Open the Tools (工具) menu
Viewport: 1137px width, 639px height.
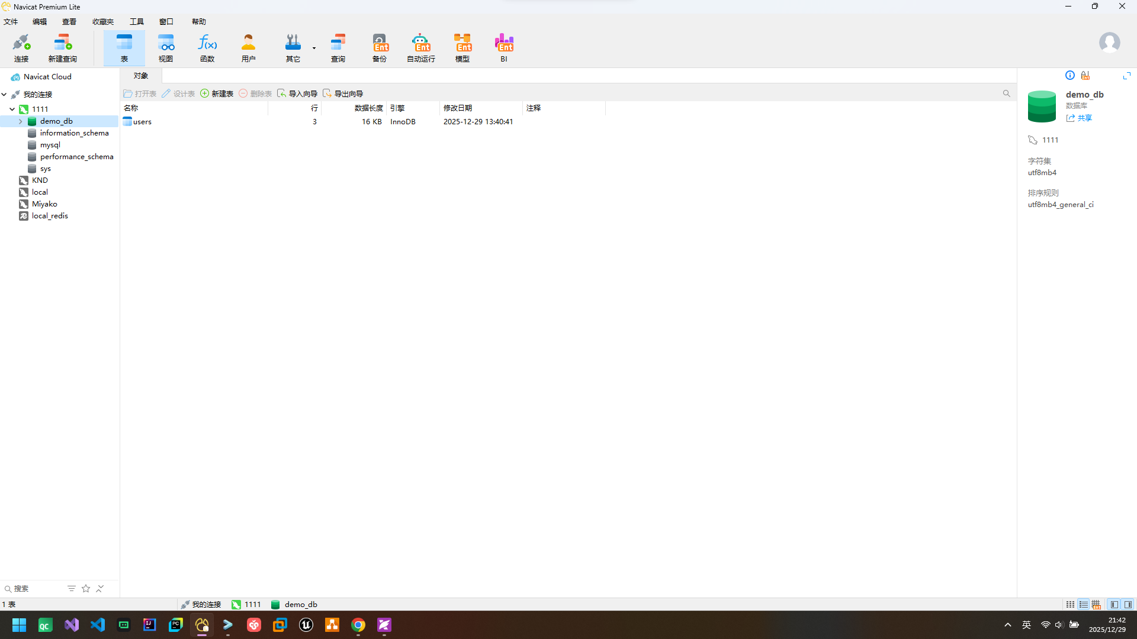136,22
